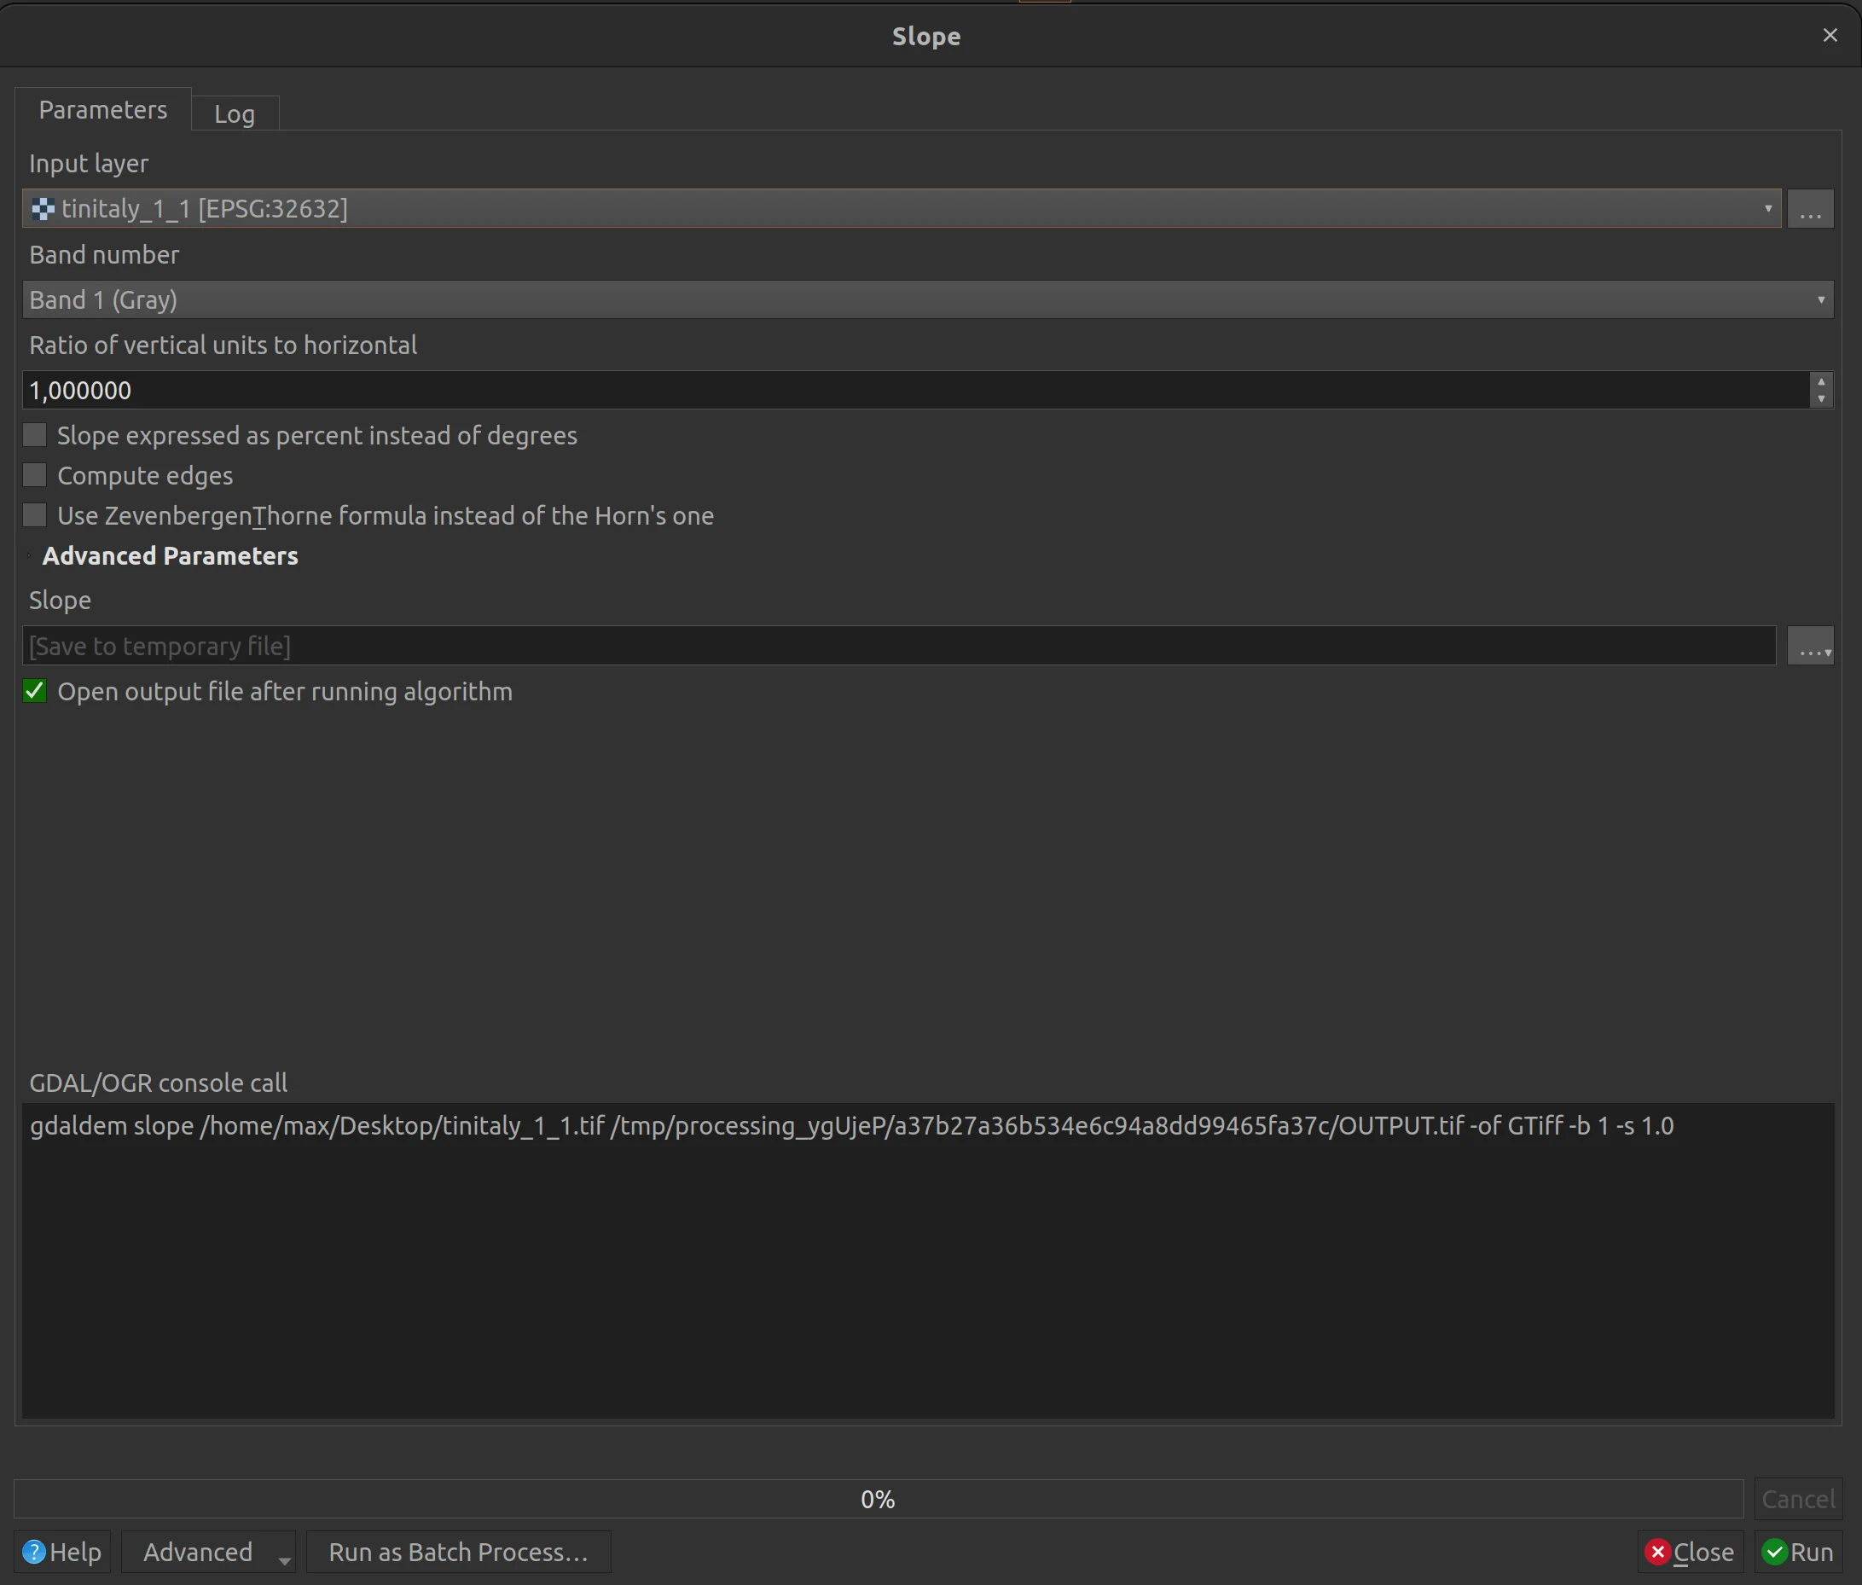Click the raster layer icon for tinitaly_1_1
This screenshot has height=1585, width=1862.
click(x=42, y=209)
